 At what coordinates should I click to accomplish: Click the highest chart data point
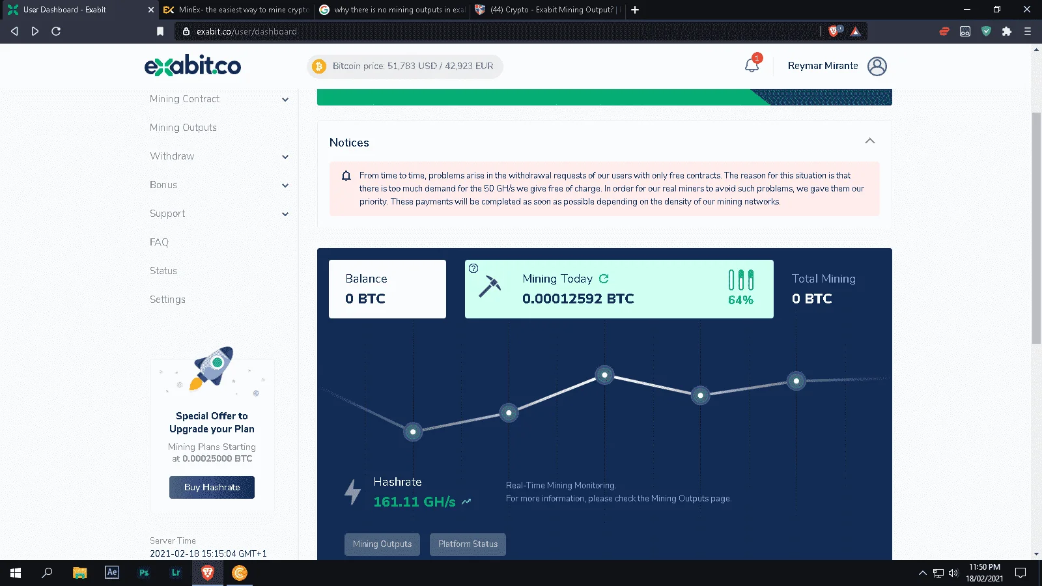[605, 375]
